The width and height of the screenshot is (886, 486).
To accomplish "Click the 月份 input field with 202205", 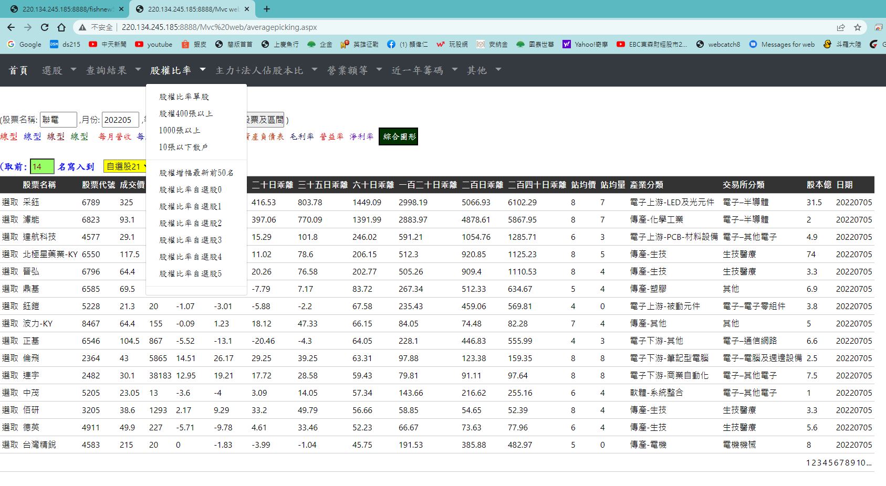I will (x=120, y=120).
